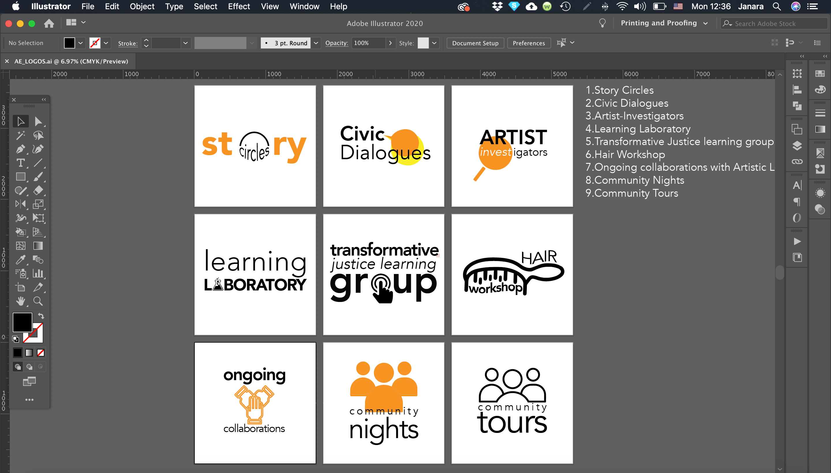
Task: Open the Effect menu
Action: click(239, 6)
